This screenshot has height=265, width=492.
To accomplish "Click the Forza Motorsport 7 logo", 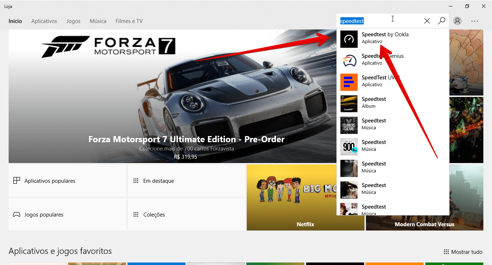I will (x=108, y=47).
